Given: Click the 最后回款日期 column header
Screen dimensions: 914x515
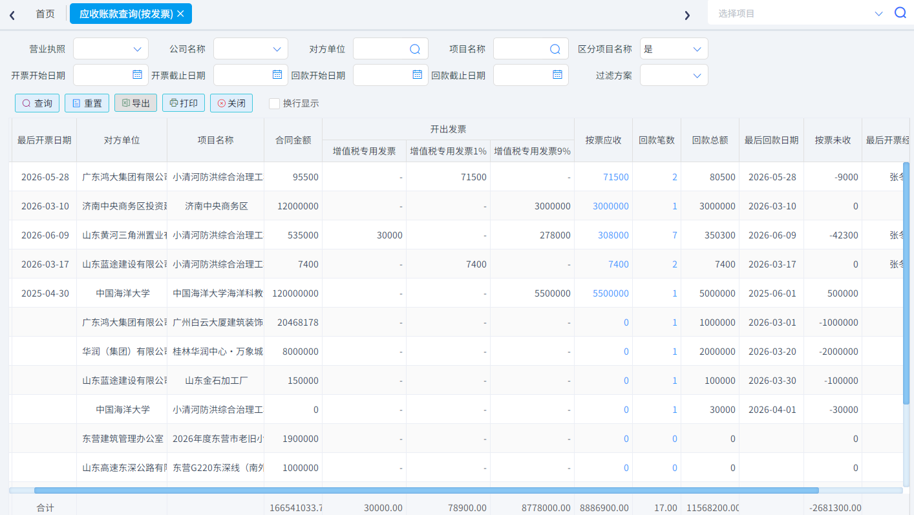Looking at the screenshot, I should [771, 140].
